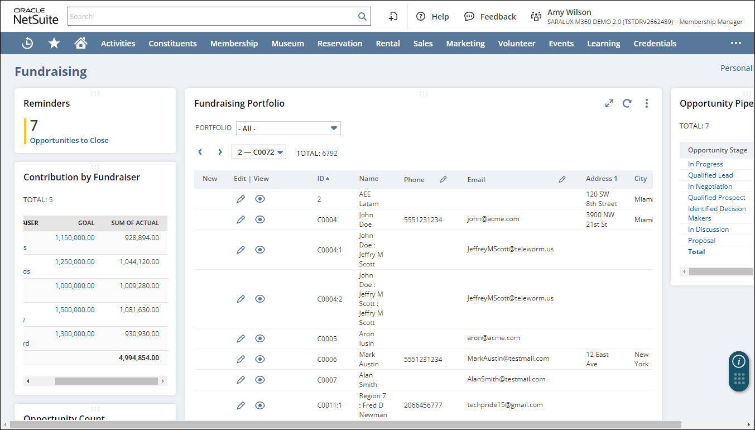This screenshot has width=755, height=430.
Task: Show more navigation items via ellipsis
Action: 736,43
